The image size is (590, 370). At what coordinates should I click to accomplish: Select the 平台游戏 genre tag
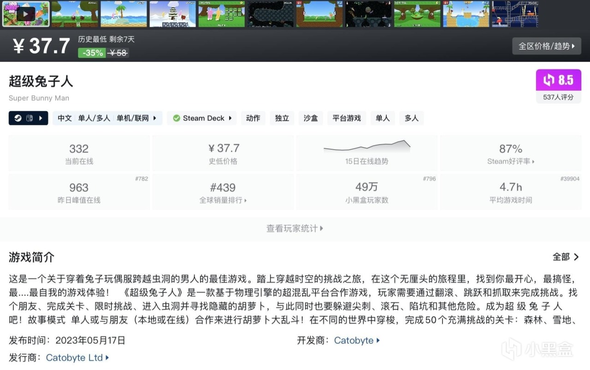click(x=347, y=118)
